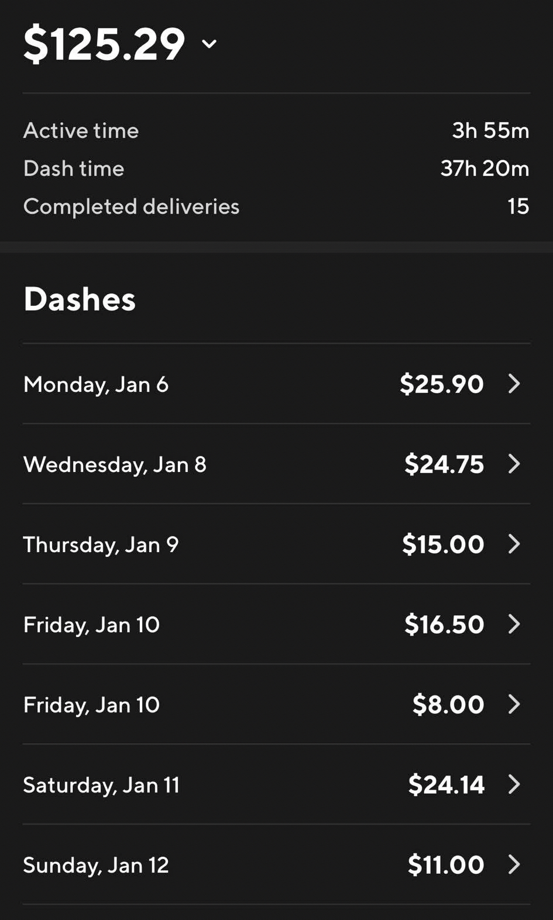This screenshot has height=920, width=553.
Task: Tap the chevron arrow beside $8.00
Action: (x=514, y=704)
